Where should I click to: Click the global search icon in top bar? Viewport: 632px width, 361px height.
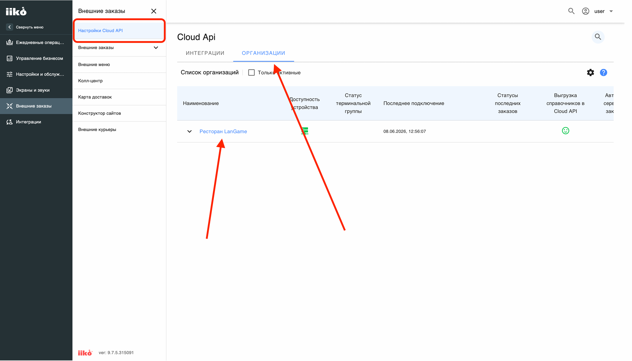pyautogui.click(x=571, y=11)
